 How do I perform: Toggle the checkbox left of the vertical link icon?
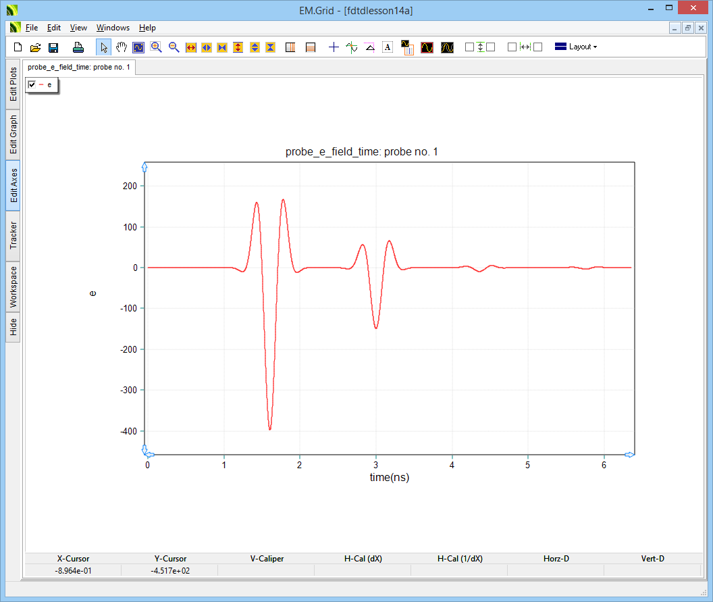point(470,47)
